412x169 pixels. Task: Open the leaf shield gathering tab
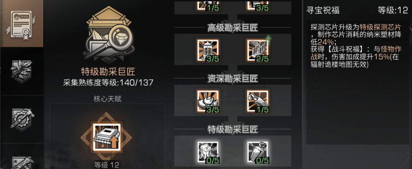click(21, 71)
